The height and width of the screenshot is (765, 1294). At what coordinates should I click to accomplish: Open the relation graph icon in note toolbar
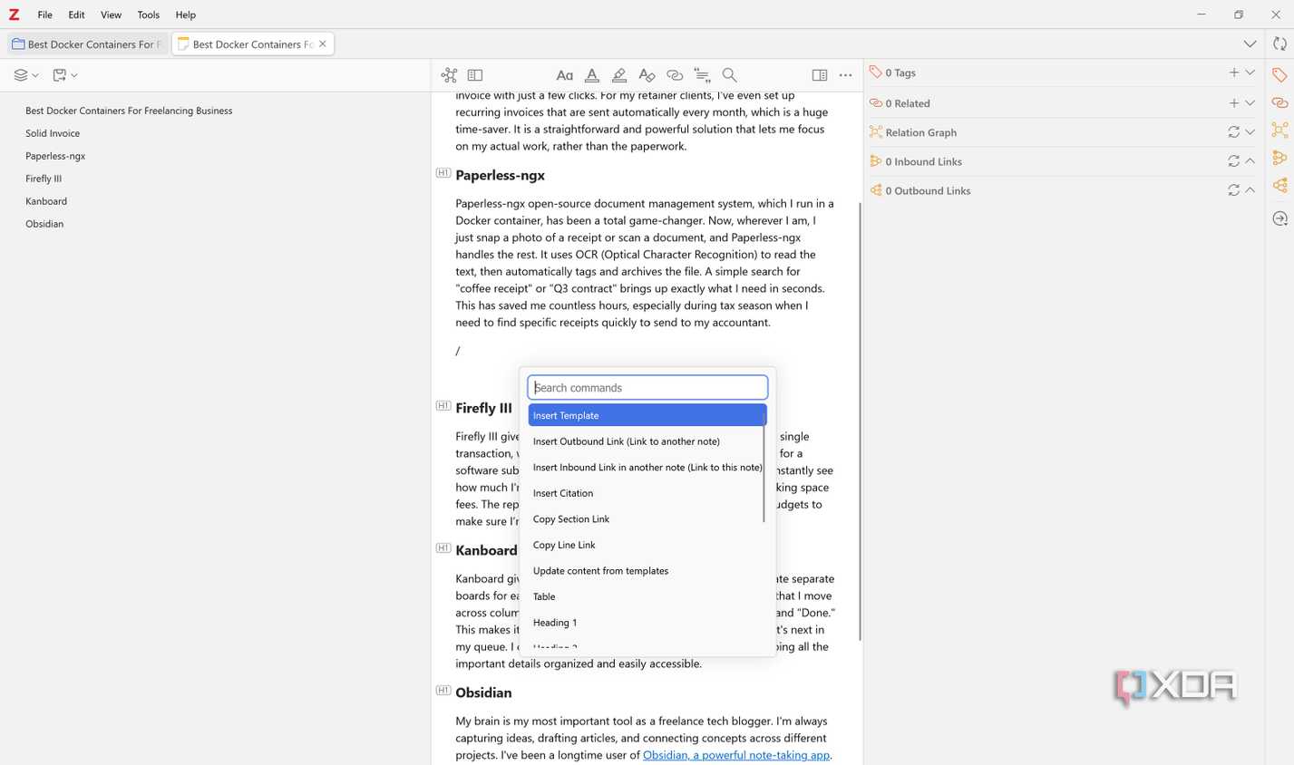[449, 75]
